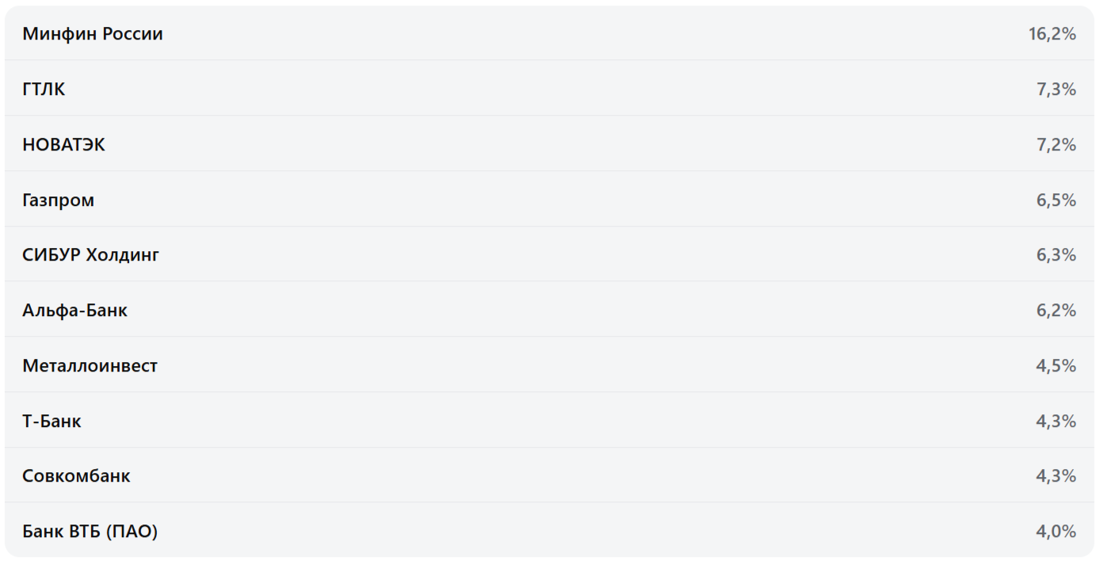The image size is (1096, 561).
Task: Select the 4,0% Банк ВТБ share
Action: point(1056,532)
